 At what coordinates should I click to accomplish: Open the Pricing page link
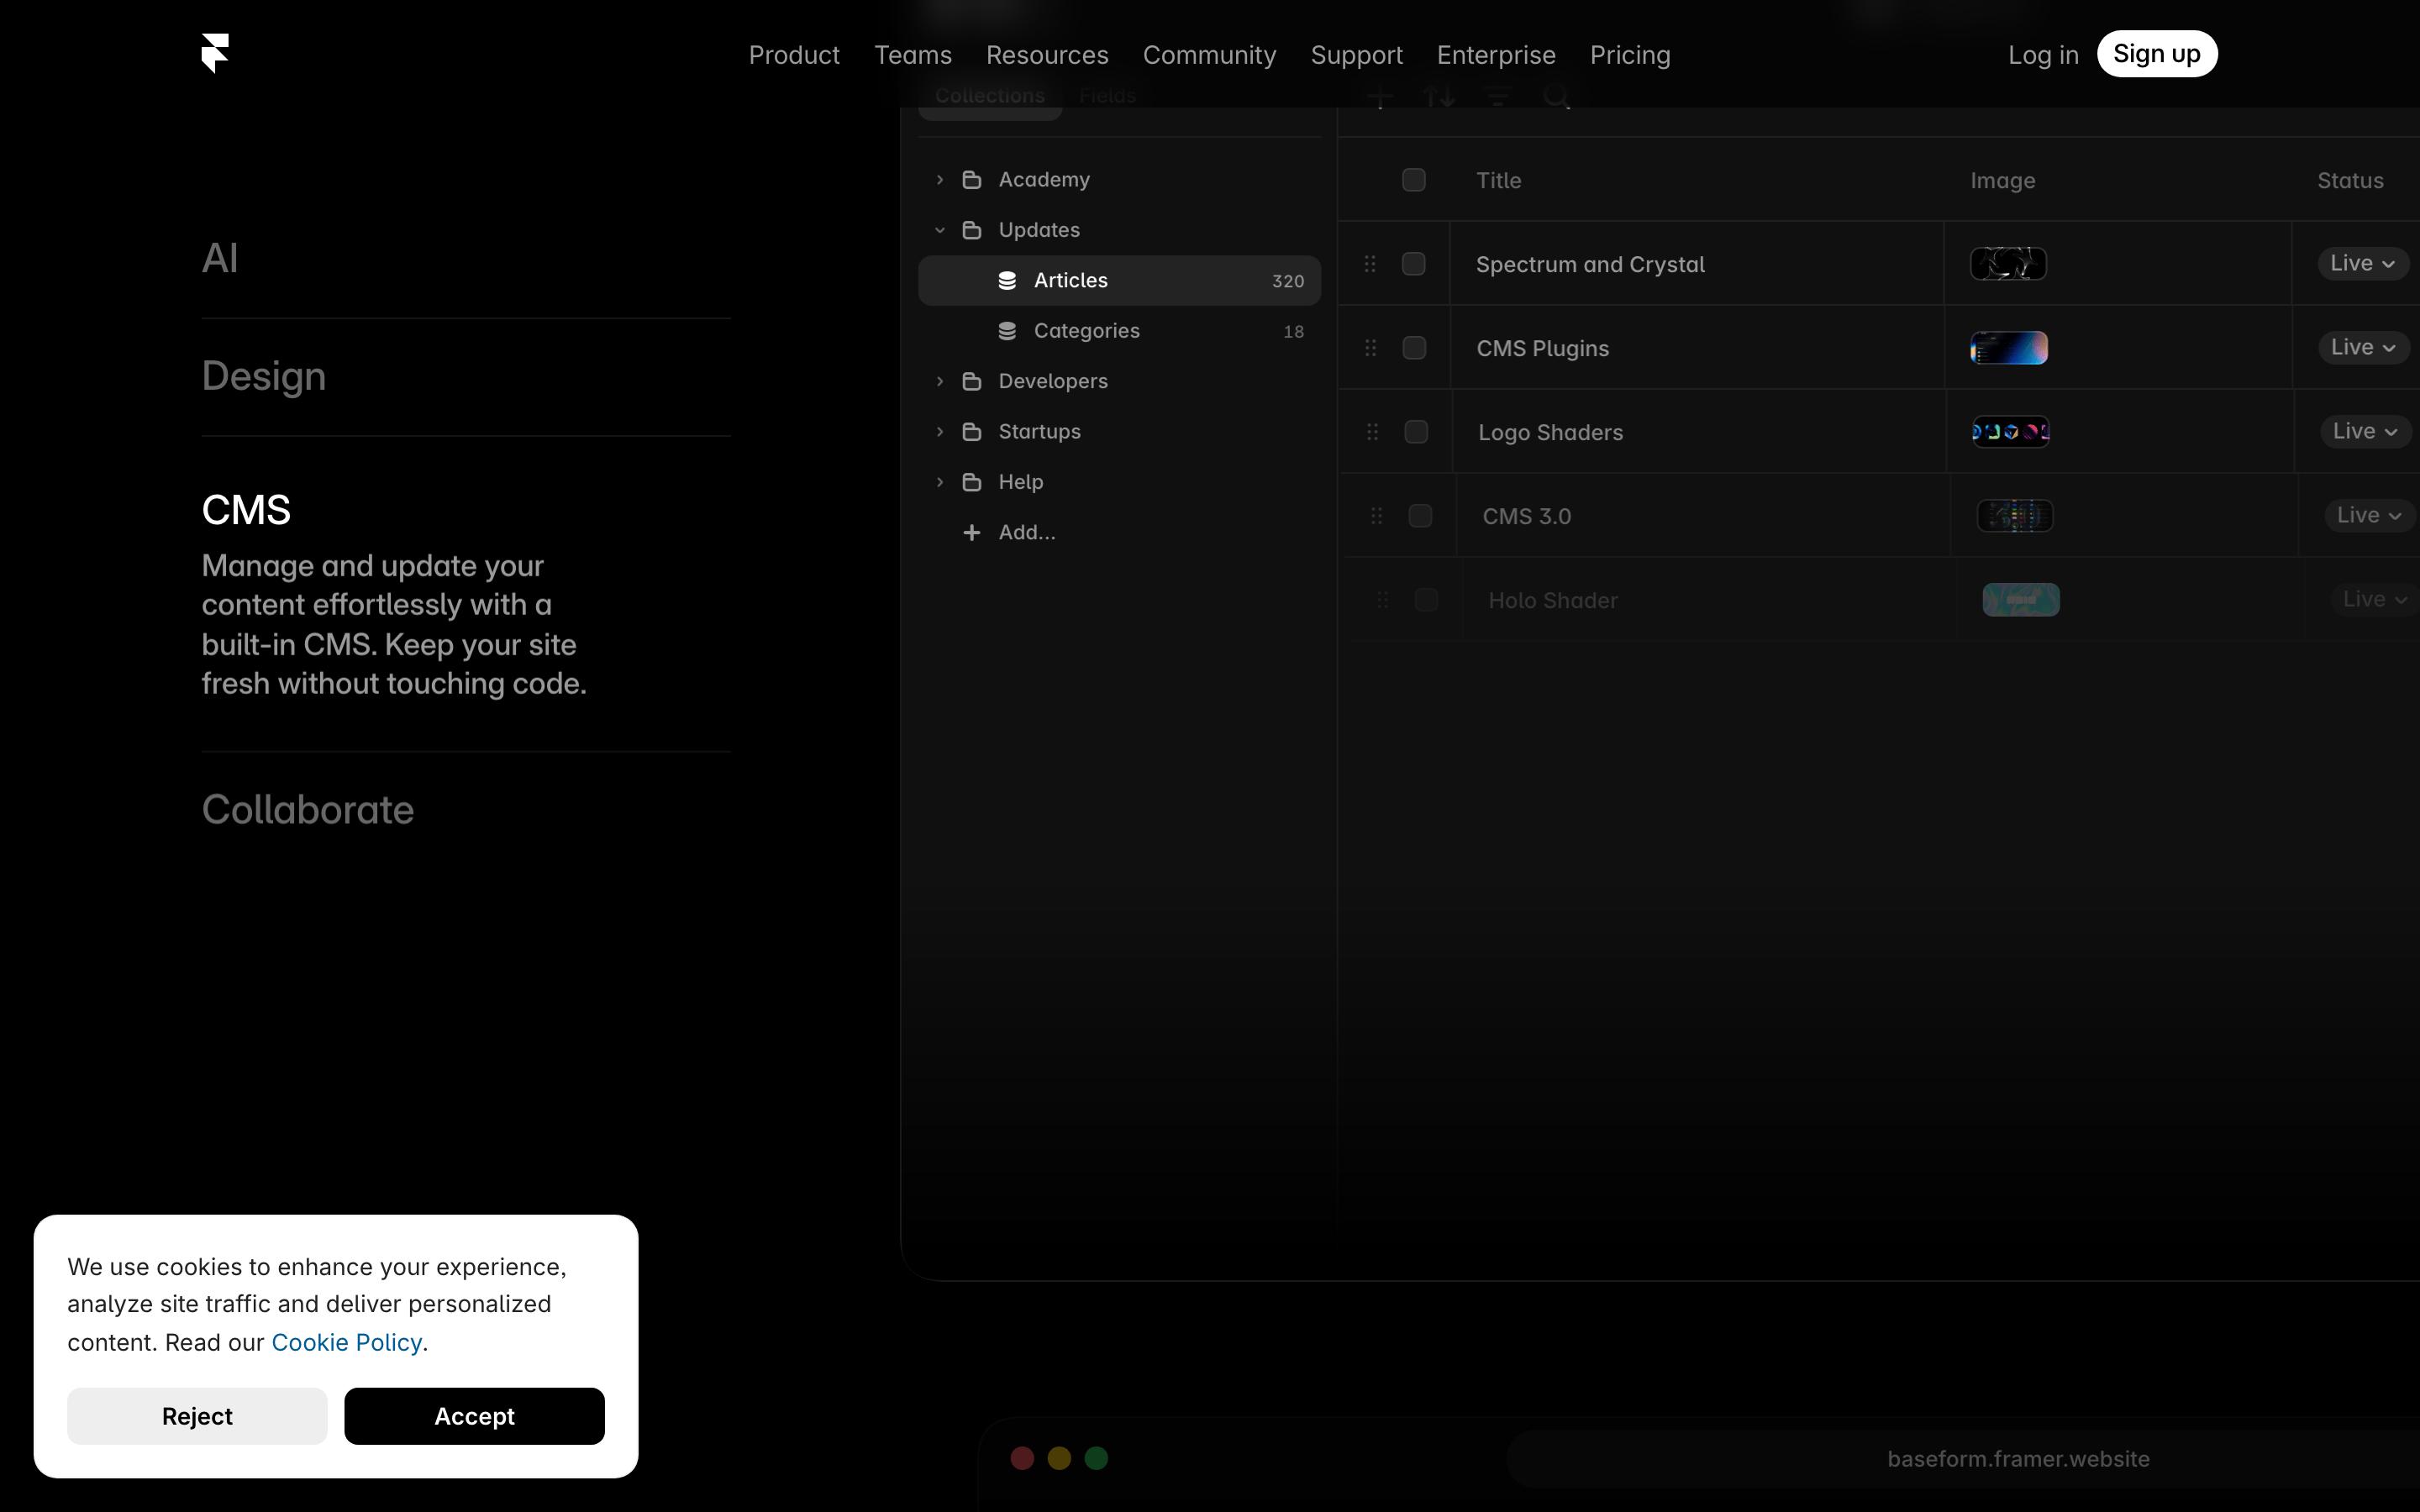(1630, 55)
